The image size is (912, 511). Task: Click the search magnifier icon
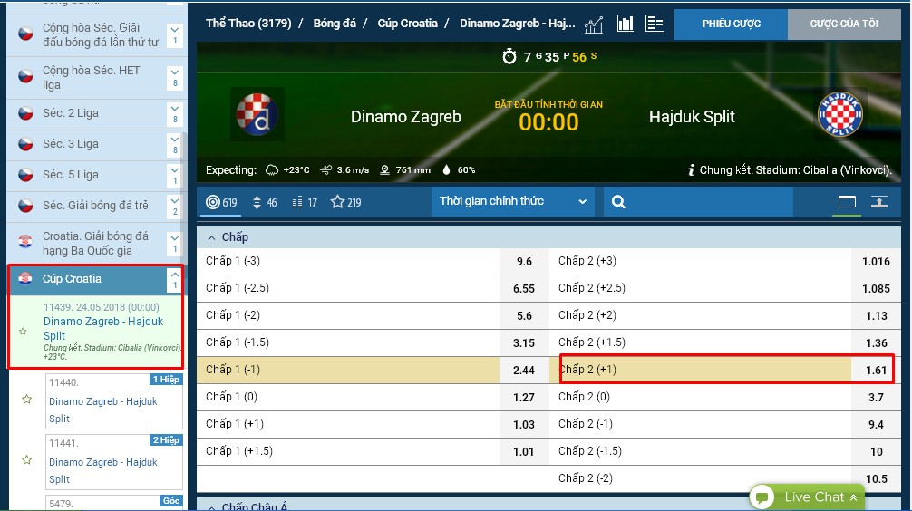pos(618,202)
